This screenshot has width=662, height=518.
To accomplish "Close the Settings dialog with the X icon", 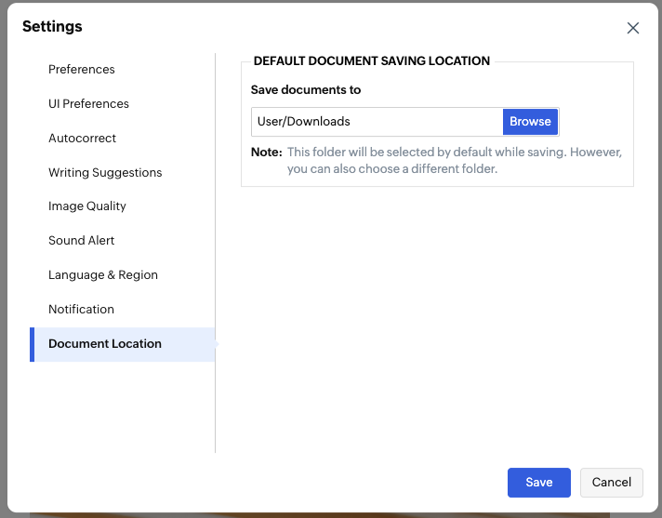I will (632, 28).
